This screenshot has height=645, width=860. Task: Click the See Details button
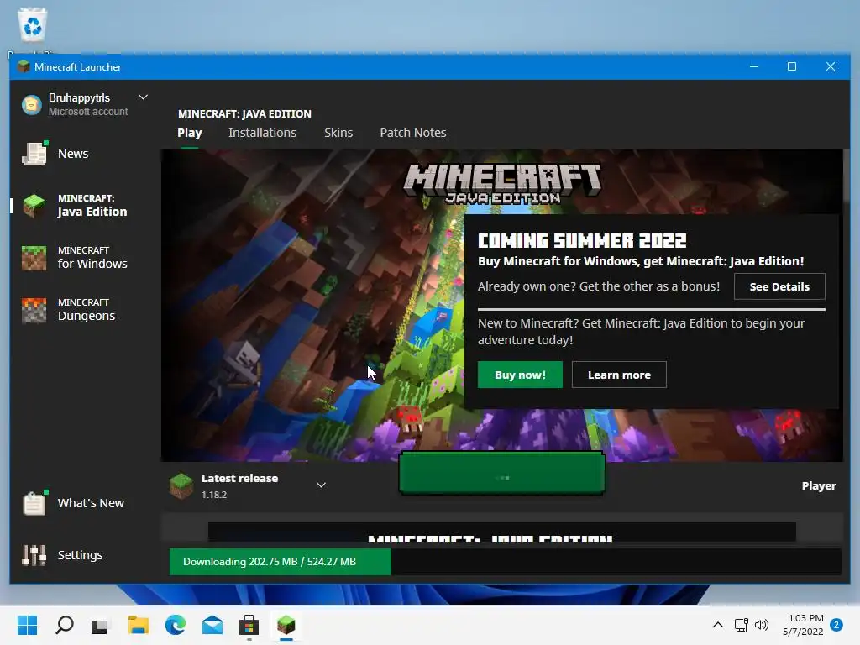tap(779, 286)
